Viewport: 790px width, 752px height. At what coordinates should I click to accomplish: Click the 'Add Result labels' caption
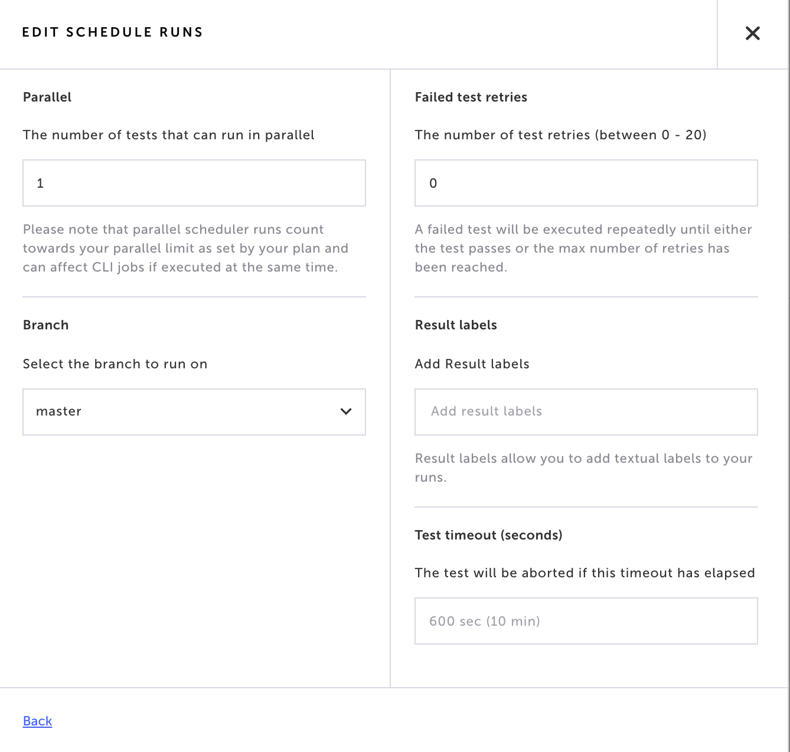pos(472,364)
